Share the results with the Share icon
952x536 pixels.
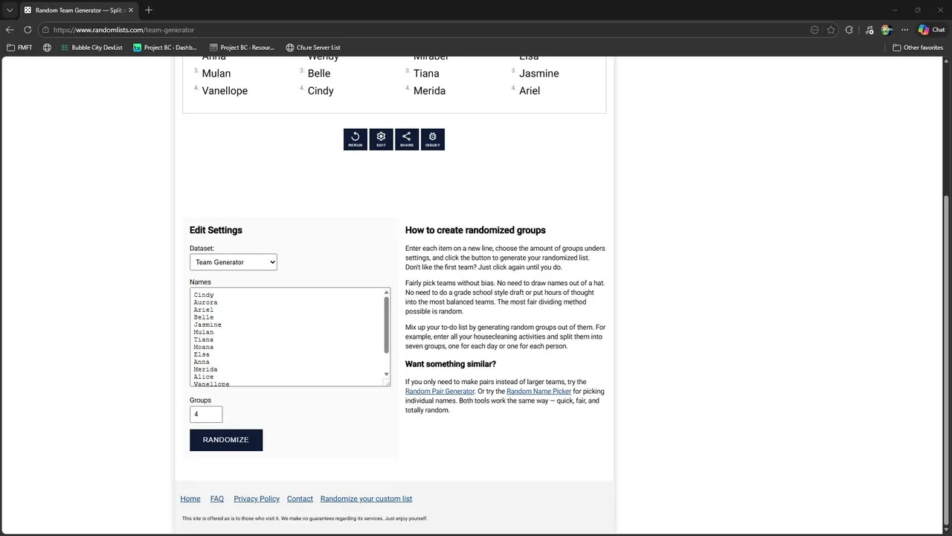[407, 139]
